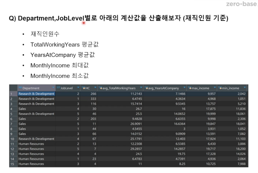
Task: Open the HC column filter arrow
Action: click(x=95, y=87)
